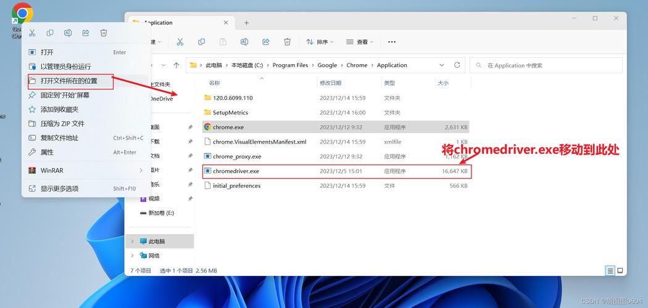The width and height of the screenshot is (648, 308).
Task: Select the chromedriver.exe file
Action: click(x=336, y=171)
